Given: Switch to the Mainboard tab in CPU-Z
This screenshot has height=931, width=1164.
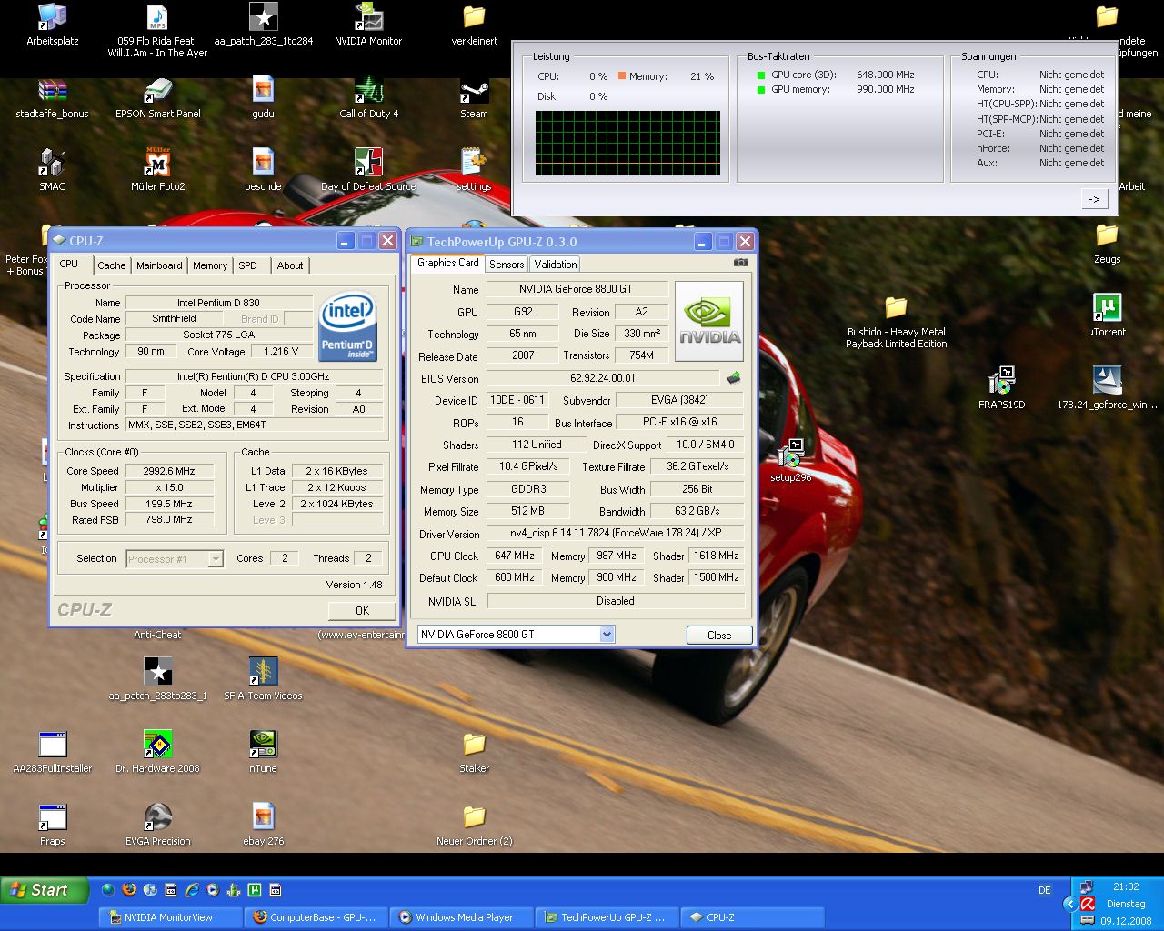Looking at the screenshot, I should [159, 265].
